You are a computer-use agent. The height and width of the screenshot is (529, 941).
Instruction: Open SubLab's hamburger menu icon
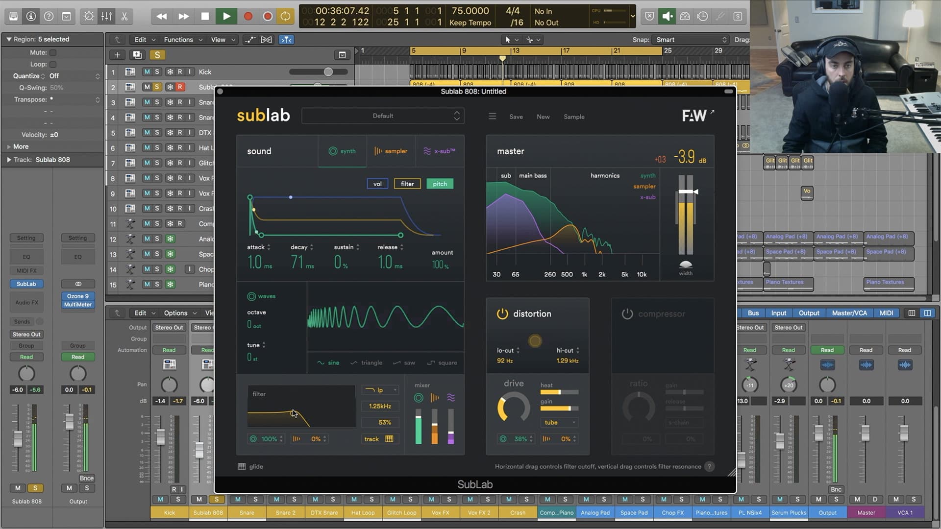[x=492, y=117]
